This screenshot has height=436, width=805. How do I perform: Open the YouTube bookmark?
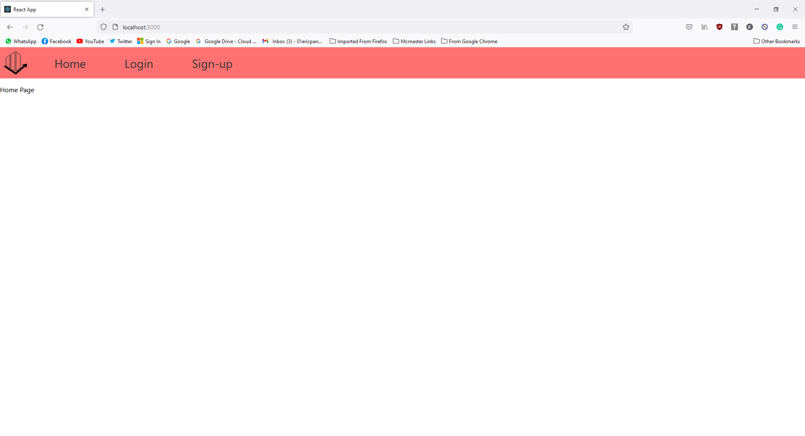coord(90,41)
